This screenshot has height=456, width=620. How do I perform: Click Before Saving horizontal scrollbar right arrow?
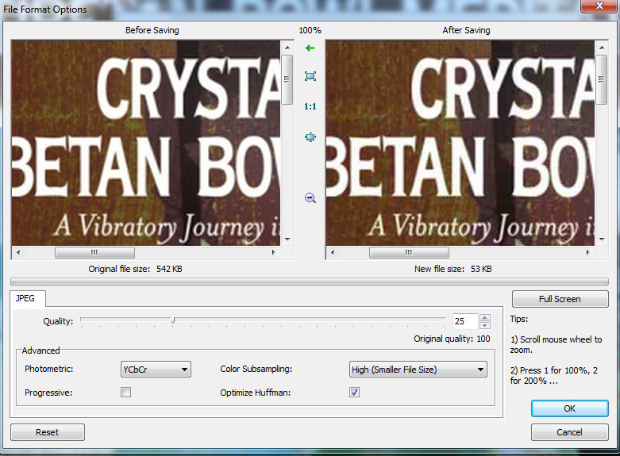pyautogui.click(x=273, y=252)
